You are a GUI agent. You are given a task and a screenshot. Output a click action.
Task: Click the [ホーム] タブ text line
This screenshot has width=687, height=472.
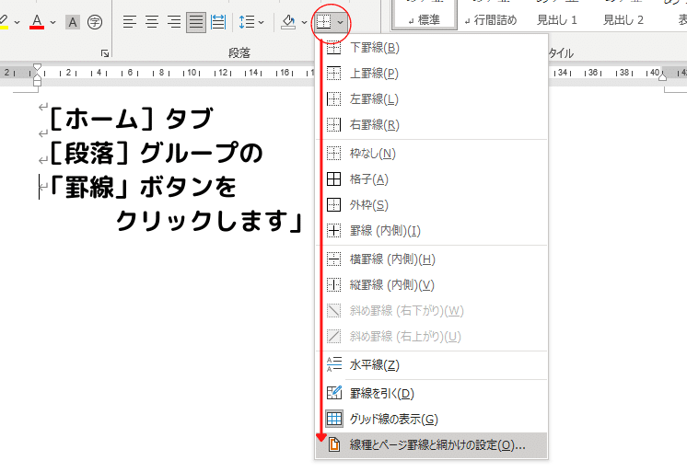131,119
